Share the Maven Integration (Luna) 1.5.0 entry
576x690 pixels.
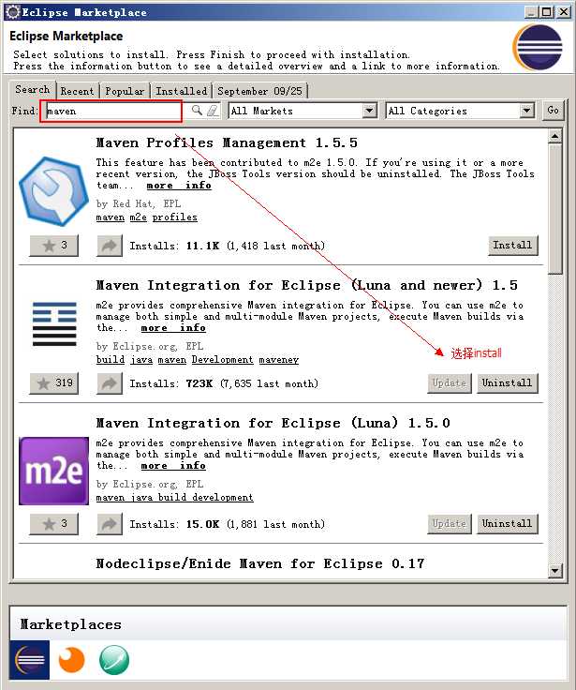tap(110, 524)
